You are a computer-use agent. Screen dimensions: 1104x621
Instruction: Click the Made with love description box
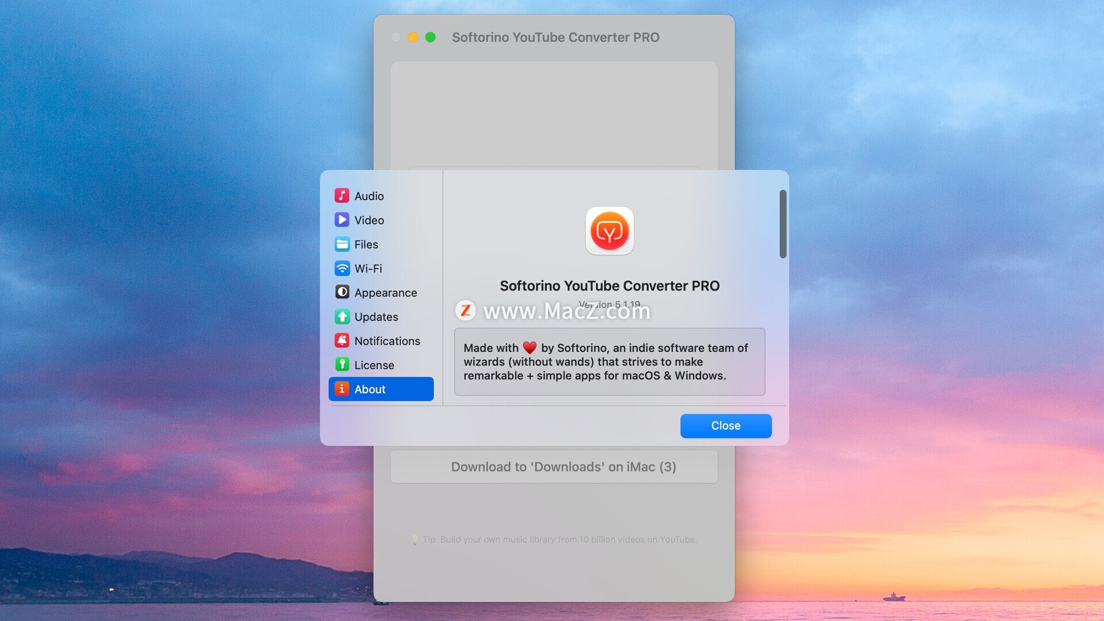[x=609, y=362]
